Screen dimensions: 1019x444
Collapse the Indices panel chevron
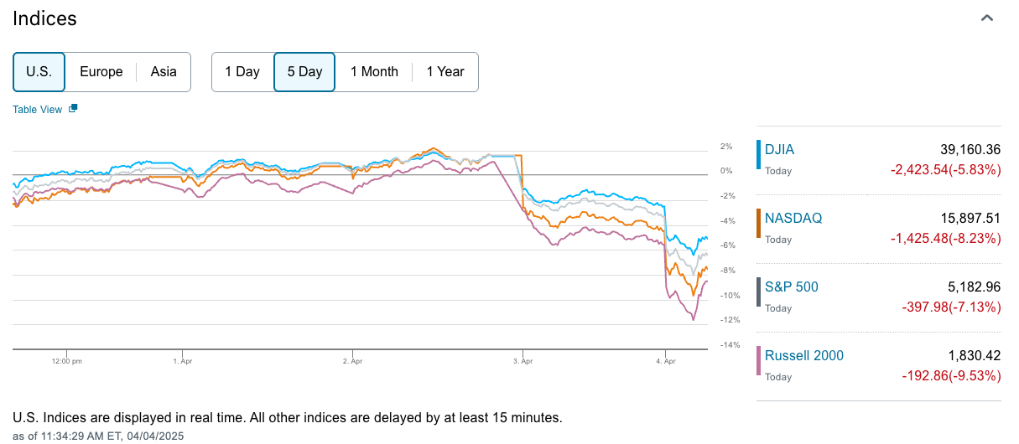point(987,18)
